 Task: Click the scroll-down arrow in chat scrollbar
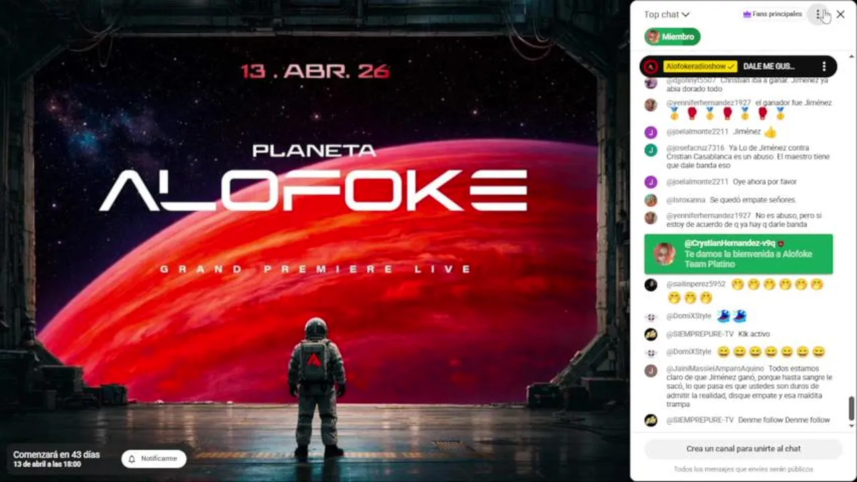point(852,426)
